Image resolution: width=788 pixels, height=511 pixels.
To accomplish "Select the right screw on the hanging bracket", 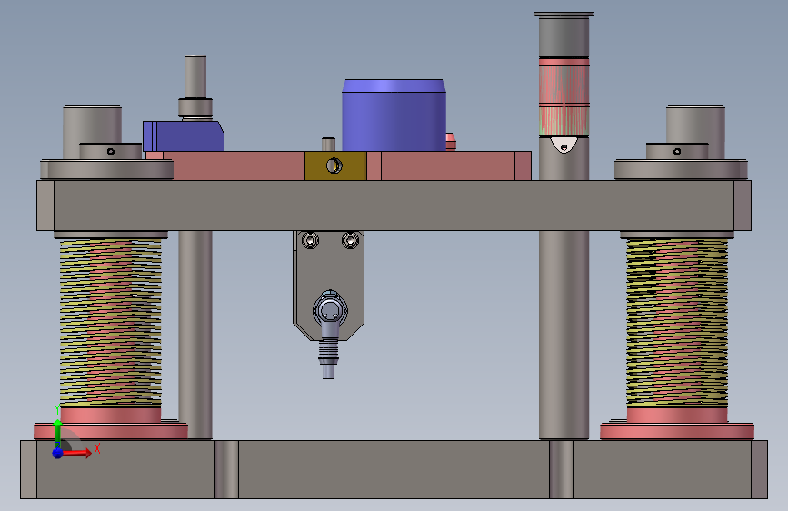I will pyautogui.click(x=350, y=240).
